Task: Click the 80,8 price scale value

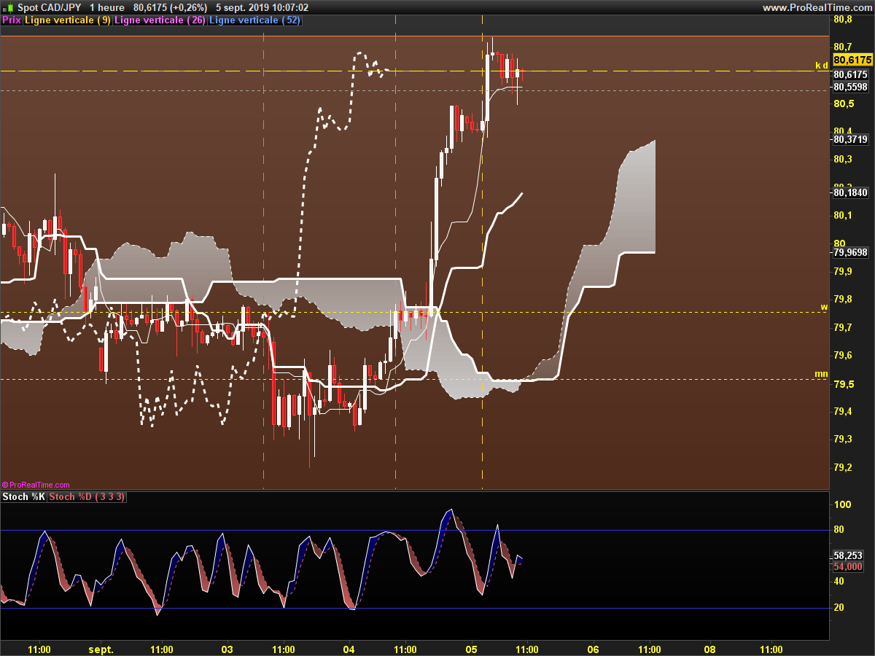Action: [844, 19]
